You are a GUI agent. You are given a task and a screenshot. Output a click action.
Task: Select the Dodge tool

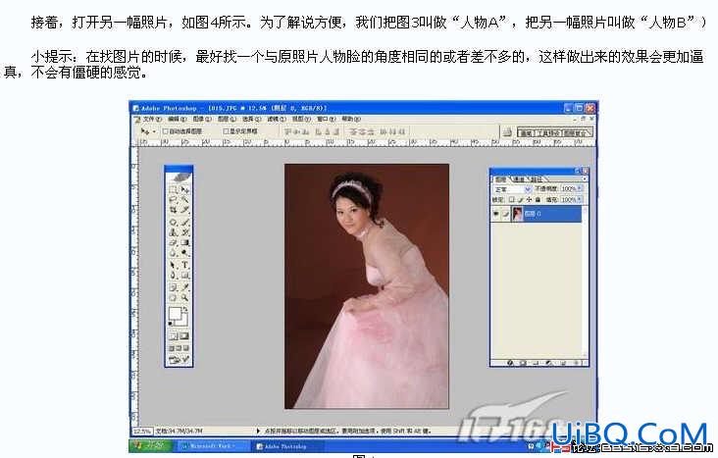pos(184,253)
